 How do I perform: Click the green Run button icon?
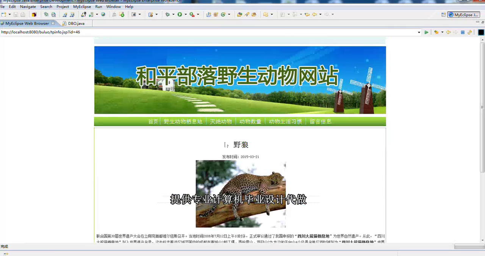tap(180, 14)
